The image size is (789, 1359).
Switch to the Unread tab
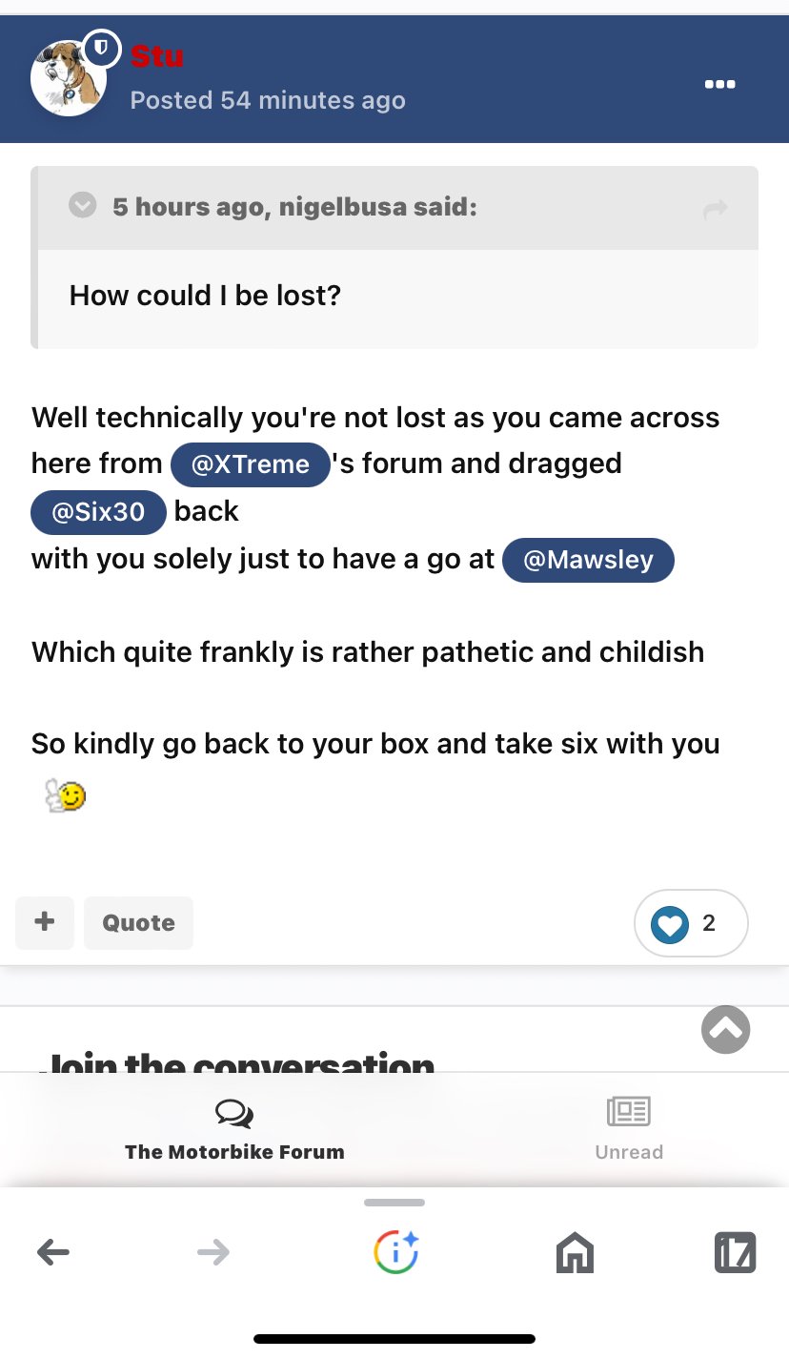(x=629, y=1130)
